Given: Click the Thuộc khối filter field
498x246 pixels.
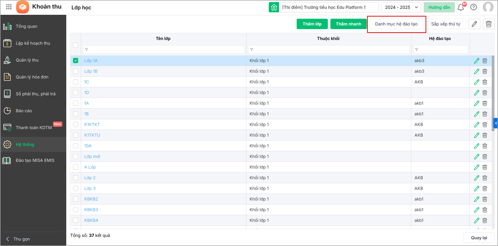Looking at the screenshot, I should pos(329,49).
